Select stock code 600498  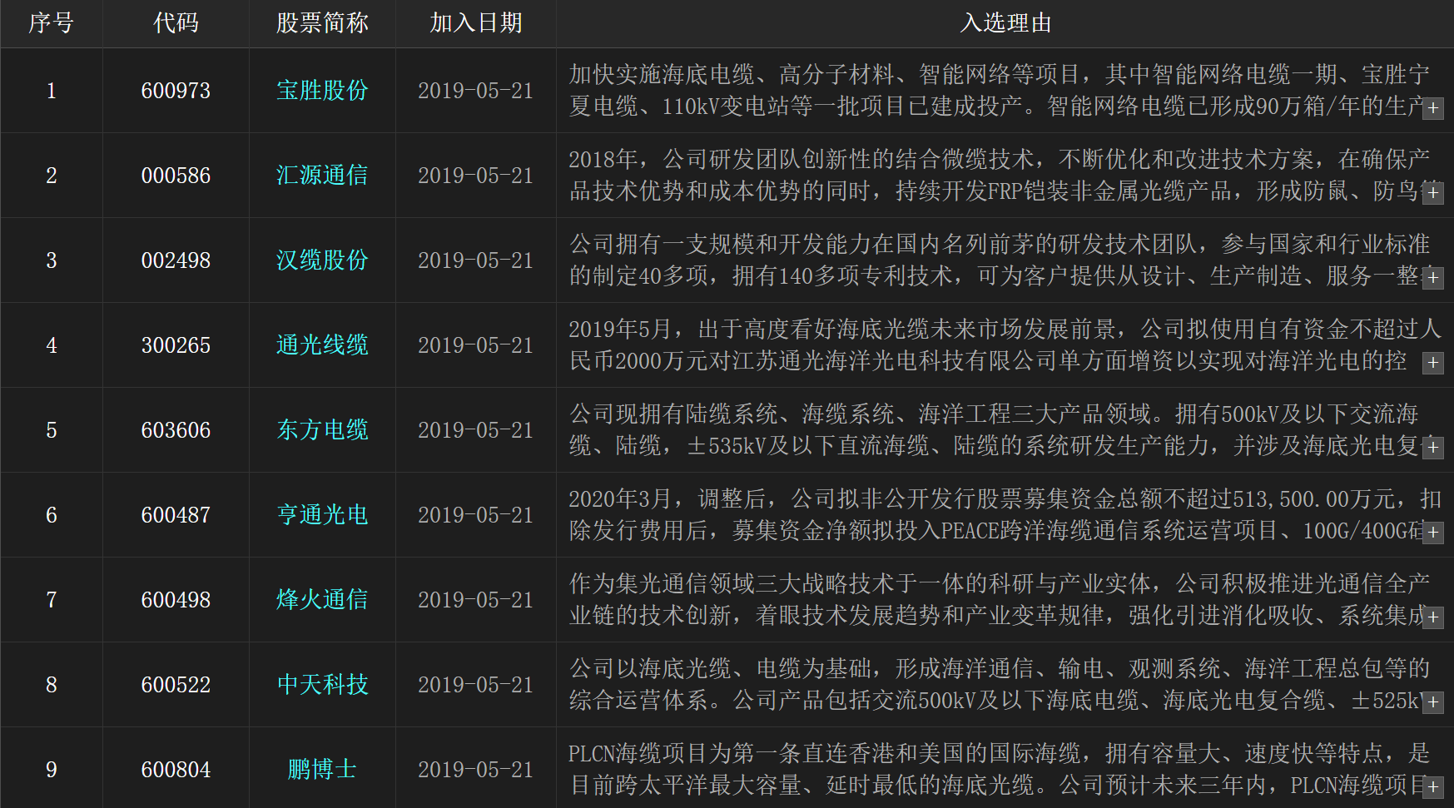point(176,600)
